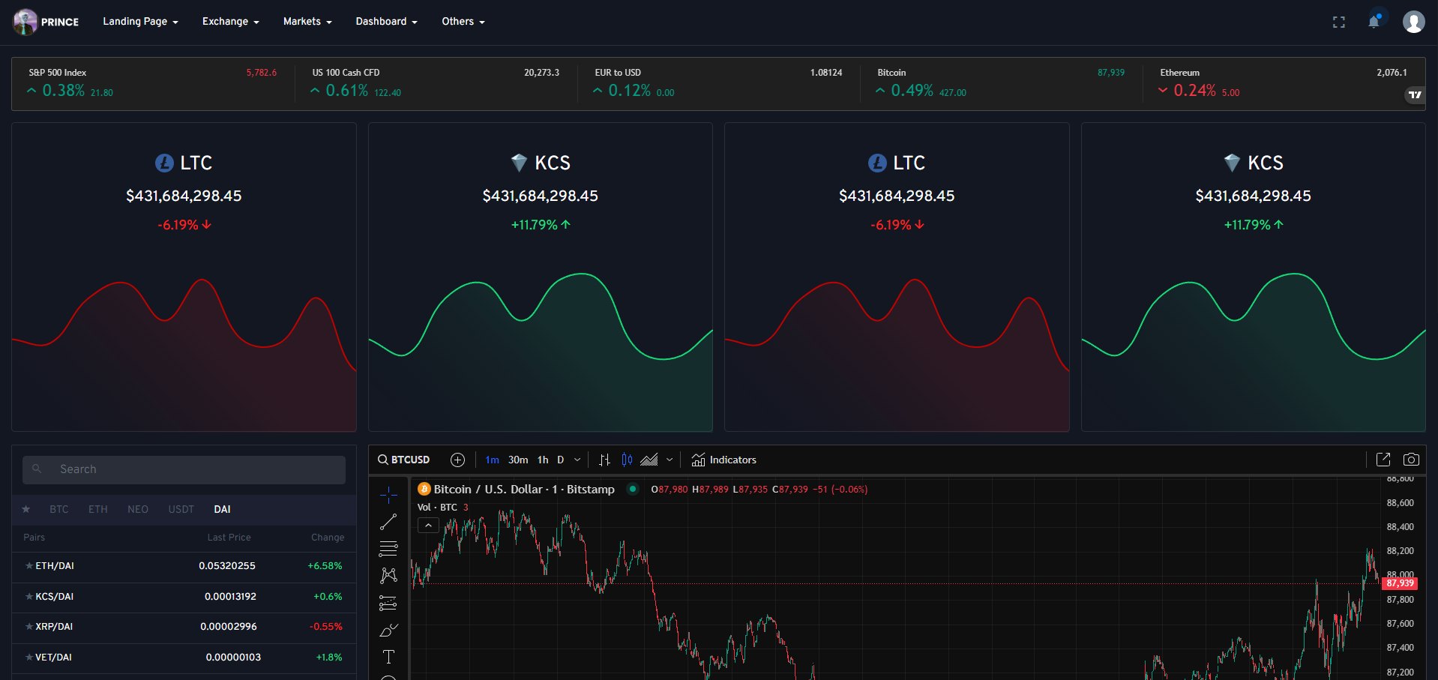Take a chart snapshot with camera icon
The image size is (1438, 680).
pos(1410,460)
